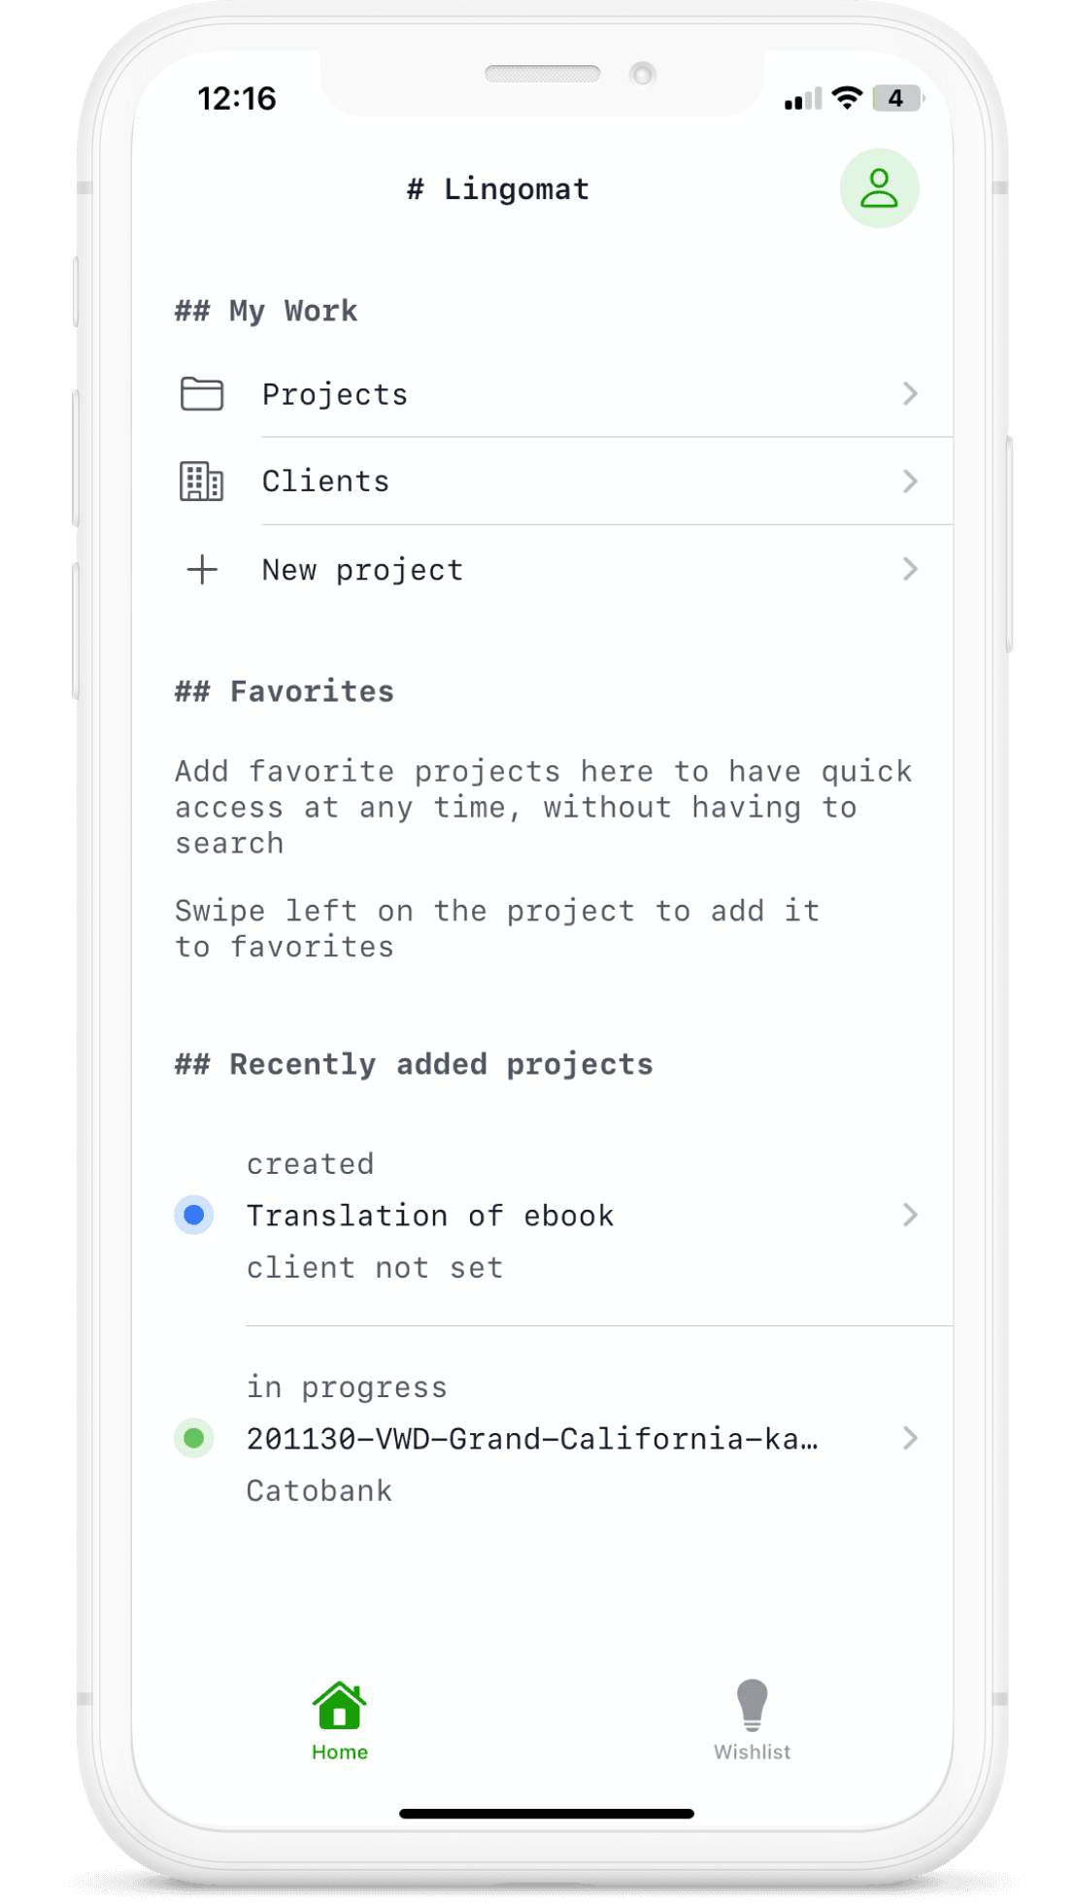
Task: Tap the battery indicator icon
Action: point(896,98)
